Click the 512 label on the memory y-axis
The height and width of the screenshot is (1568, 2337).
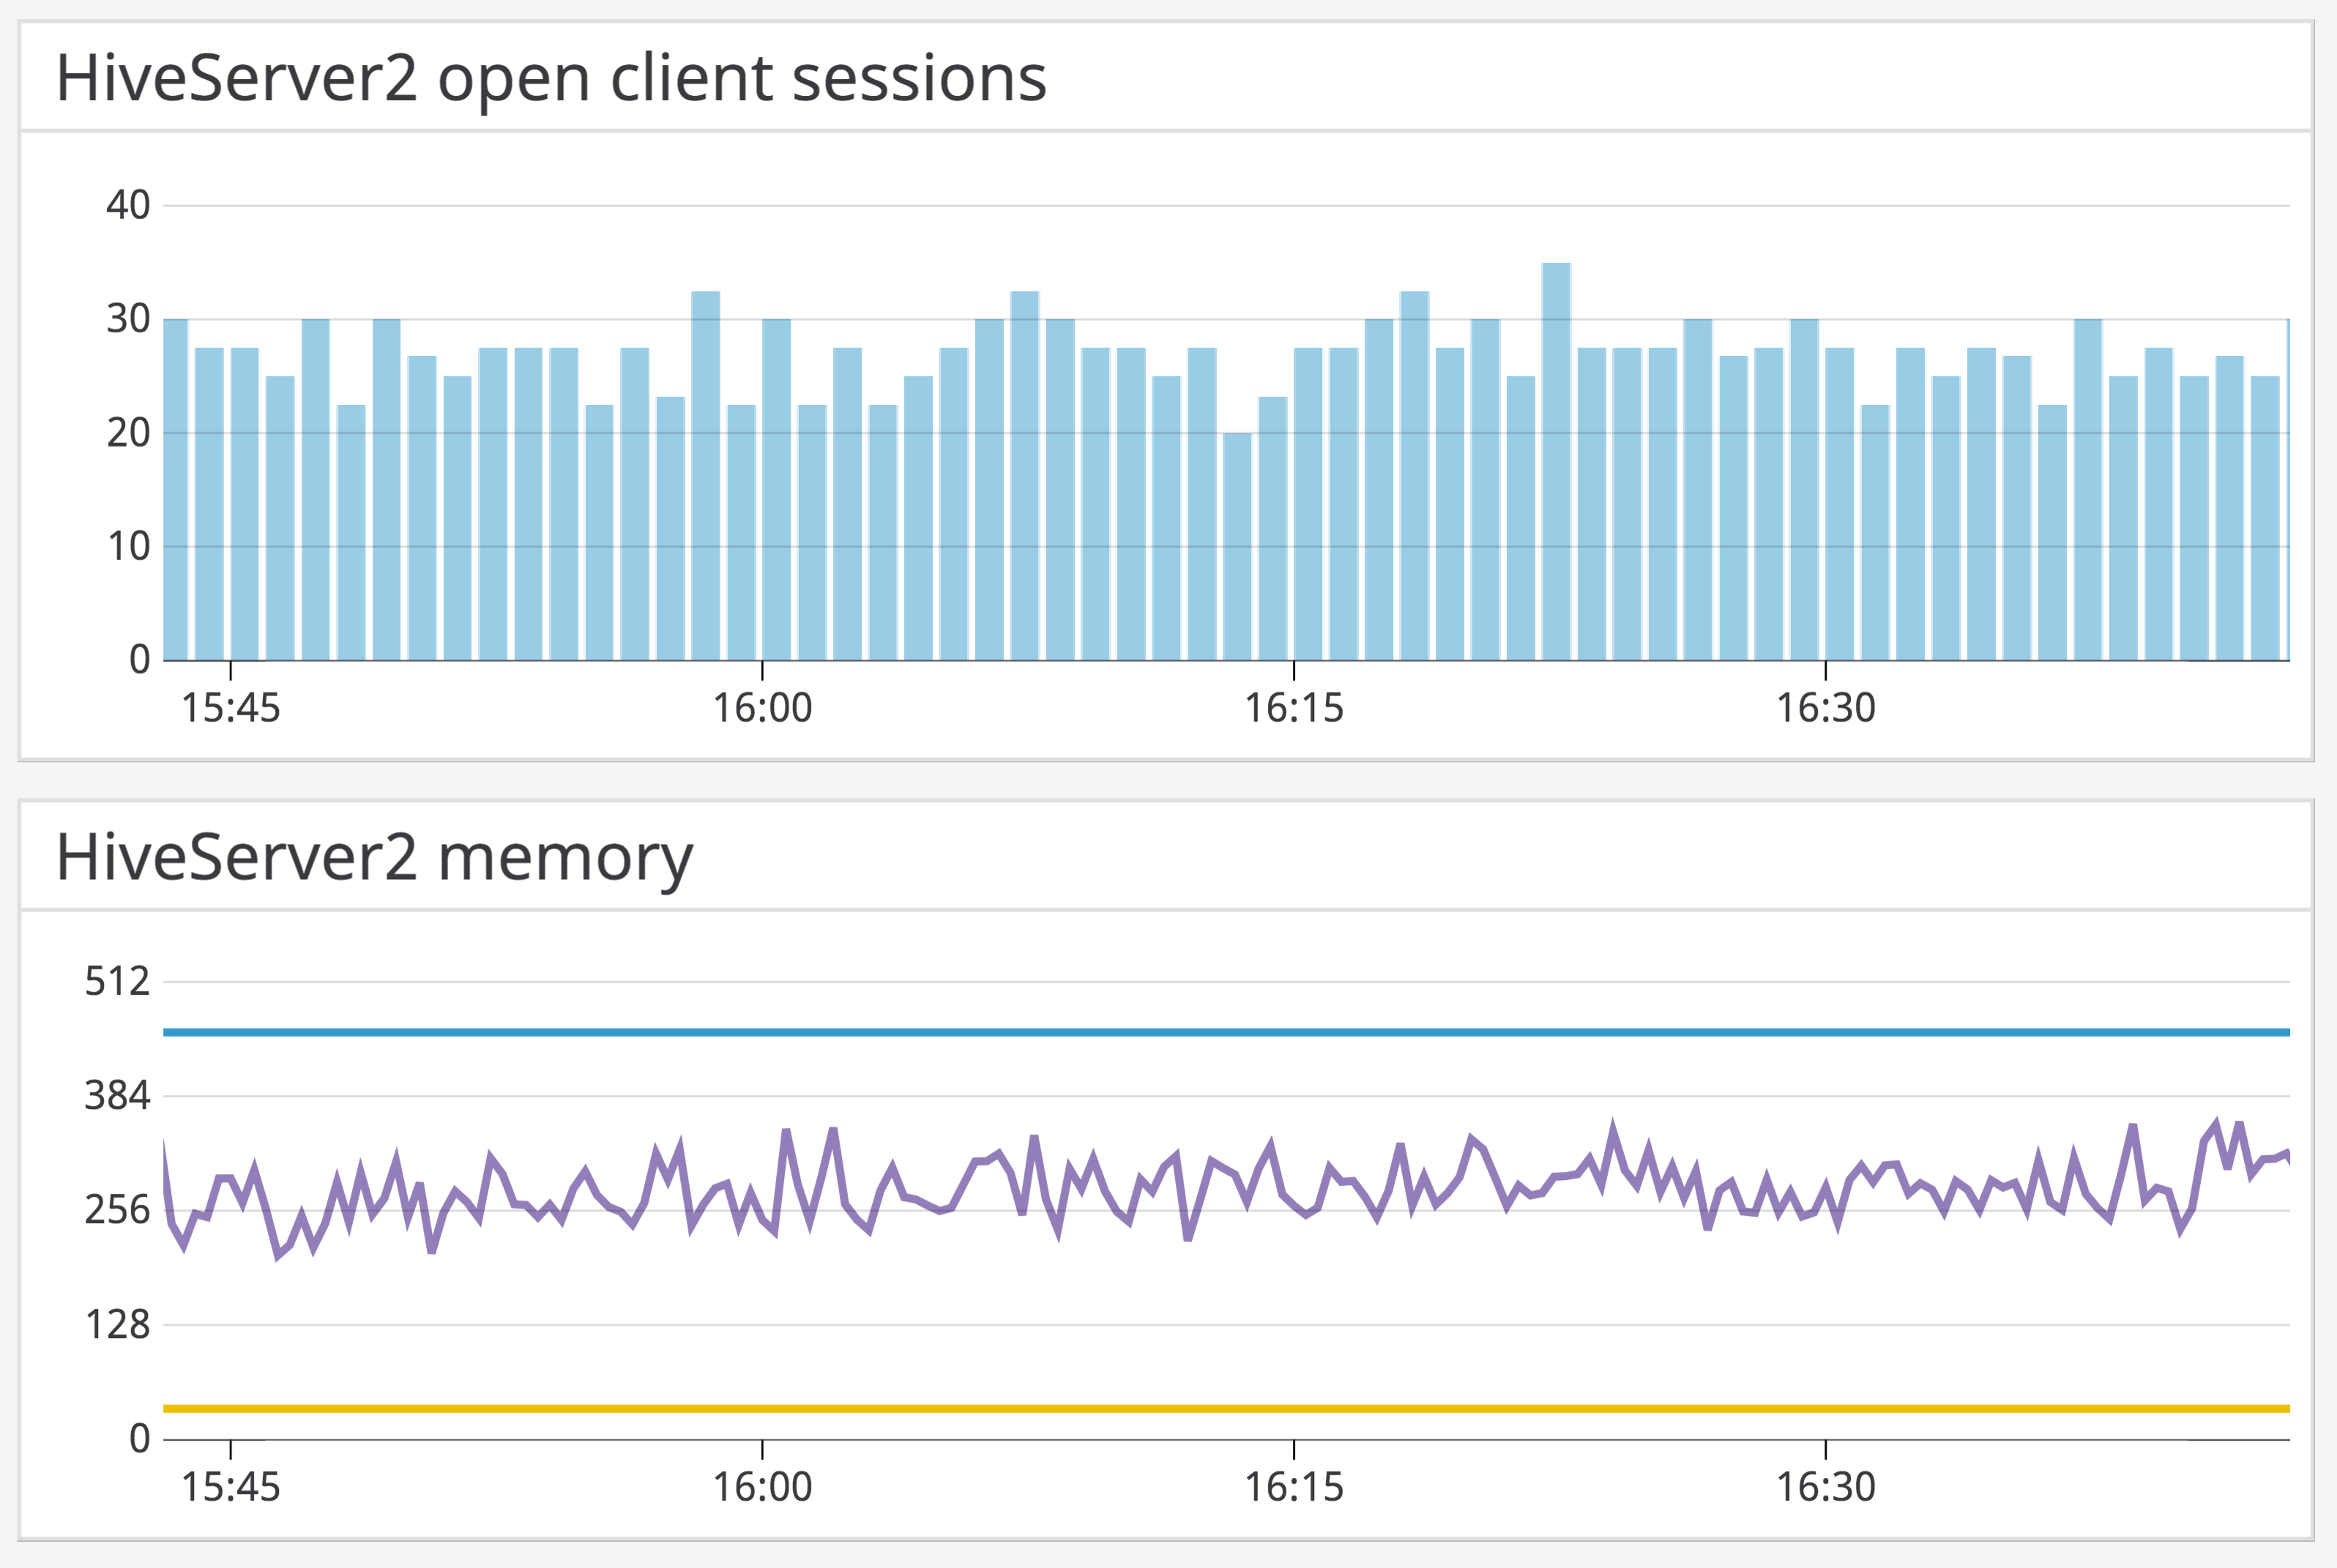pos(117,982)
